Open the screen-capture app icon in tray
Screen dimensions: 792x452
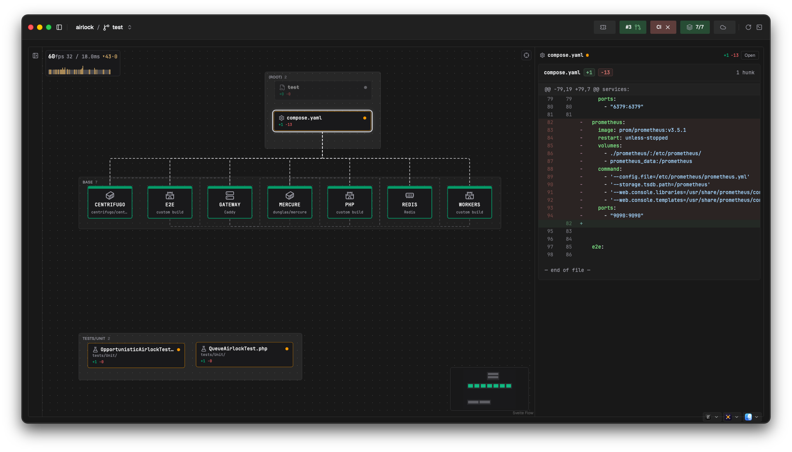click(x=728, y=417)
